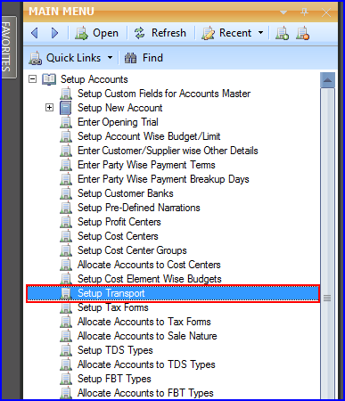Go back with the left arrow icon

coord(35,33)
